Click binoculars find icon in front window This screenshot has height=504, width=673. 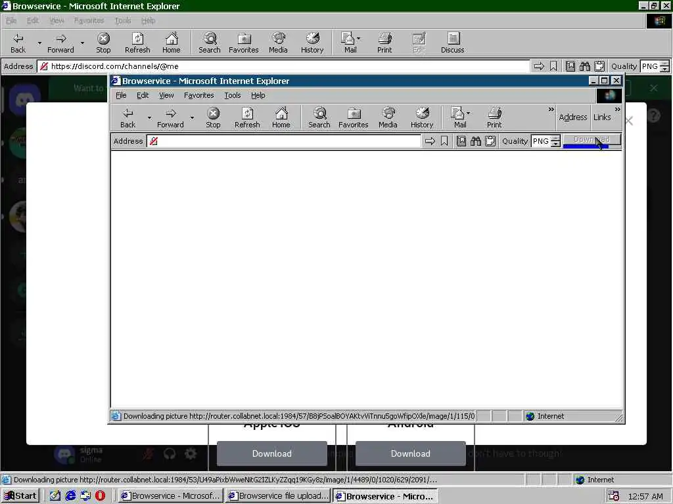pos(476,141)
